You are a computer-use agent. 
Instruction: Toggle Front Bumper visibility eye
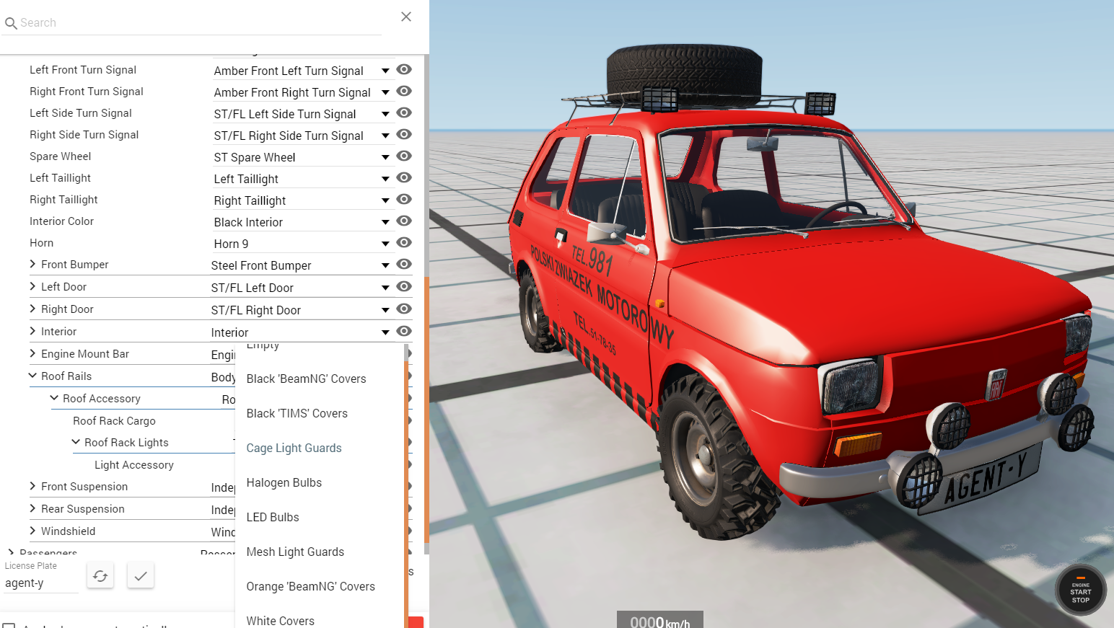404,264
